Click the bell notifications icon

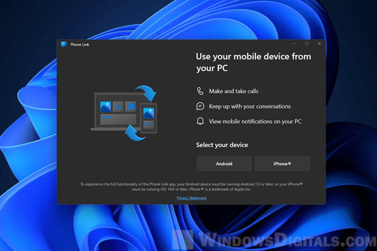[200, 121]
